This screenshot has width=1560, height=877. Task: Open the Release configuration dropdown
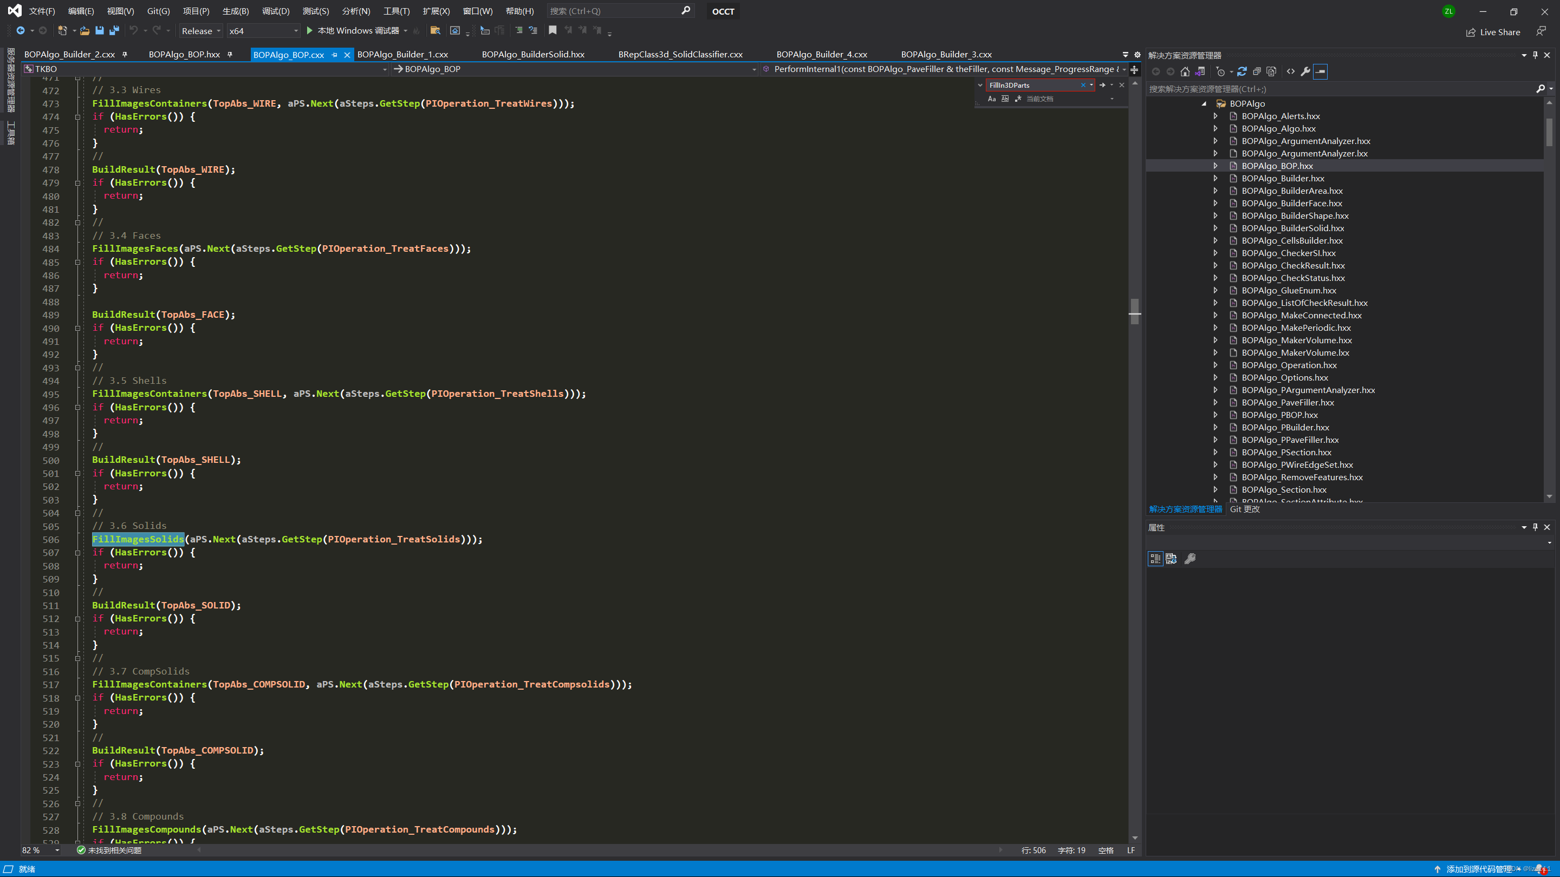tap(201, 31)
